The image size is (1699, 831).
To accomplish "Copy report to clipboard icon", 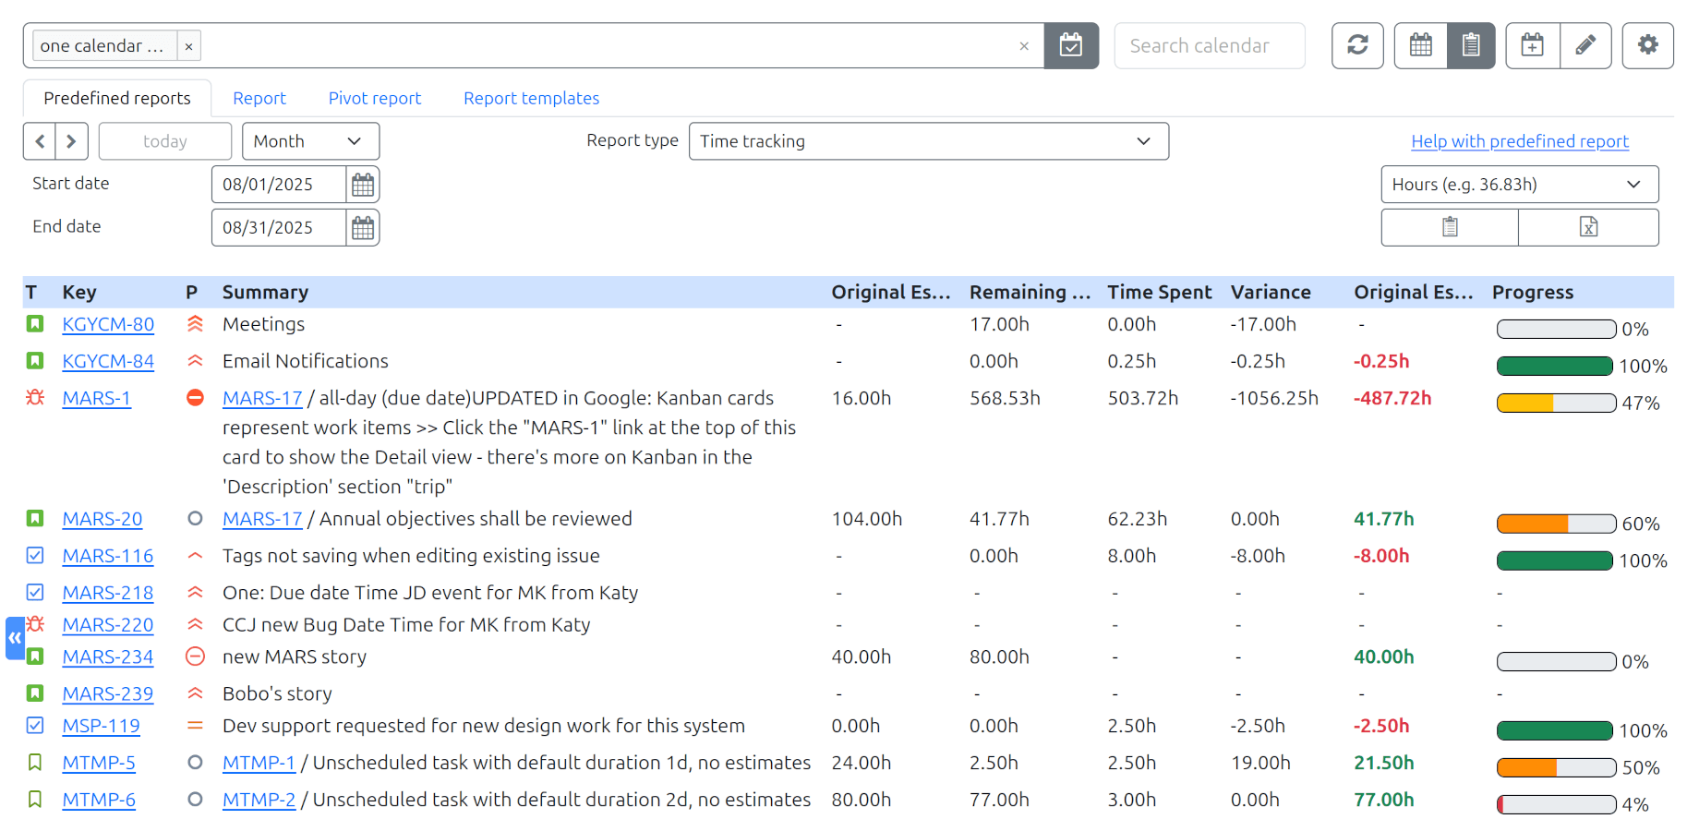I will [1450, 227].
